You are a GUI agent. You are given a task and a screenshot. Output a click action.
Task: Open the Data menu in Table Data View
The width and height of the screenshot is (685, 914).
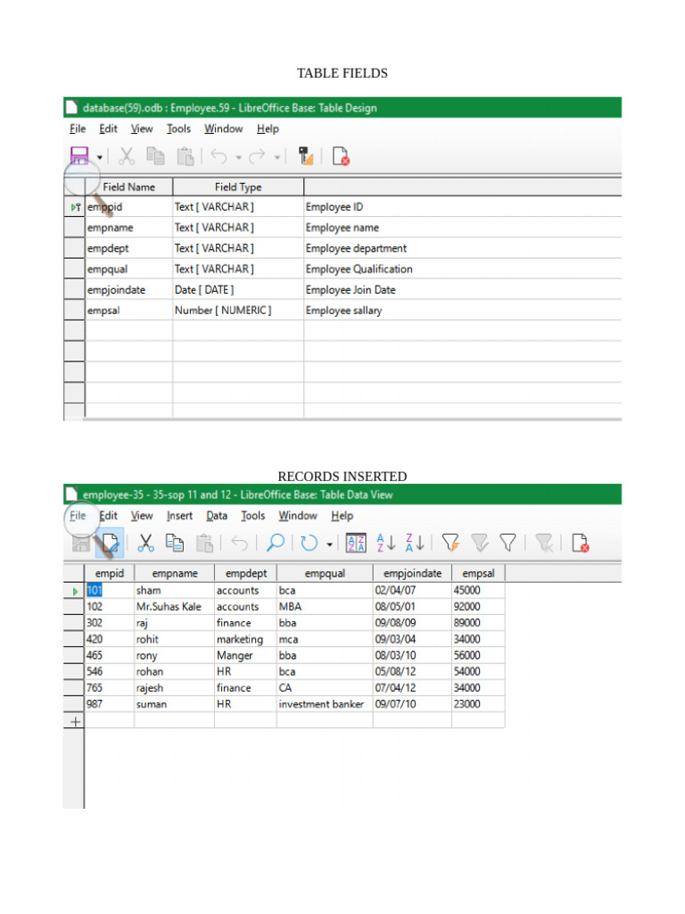point(217,516)
